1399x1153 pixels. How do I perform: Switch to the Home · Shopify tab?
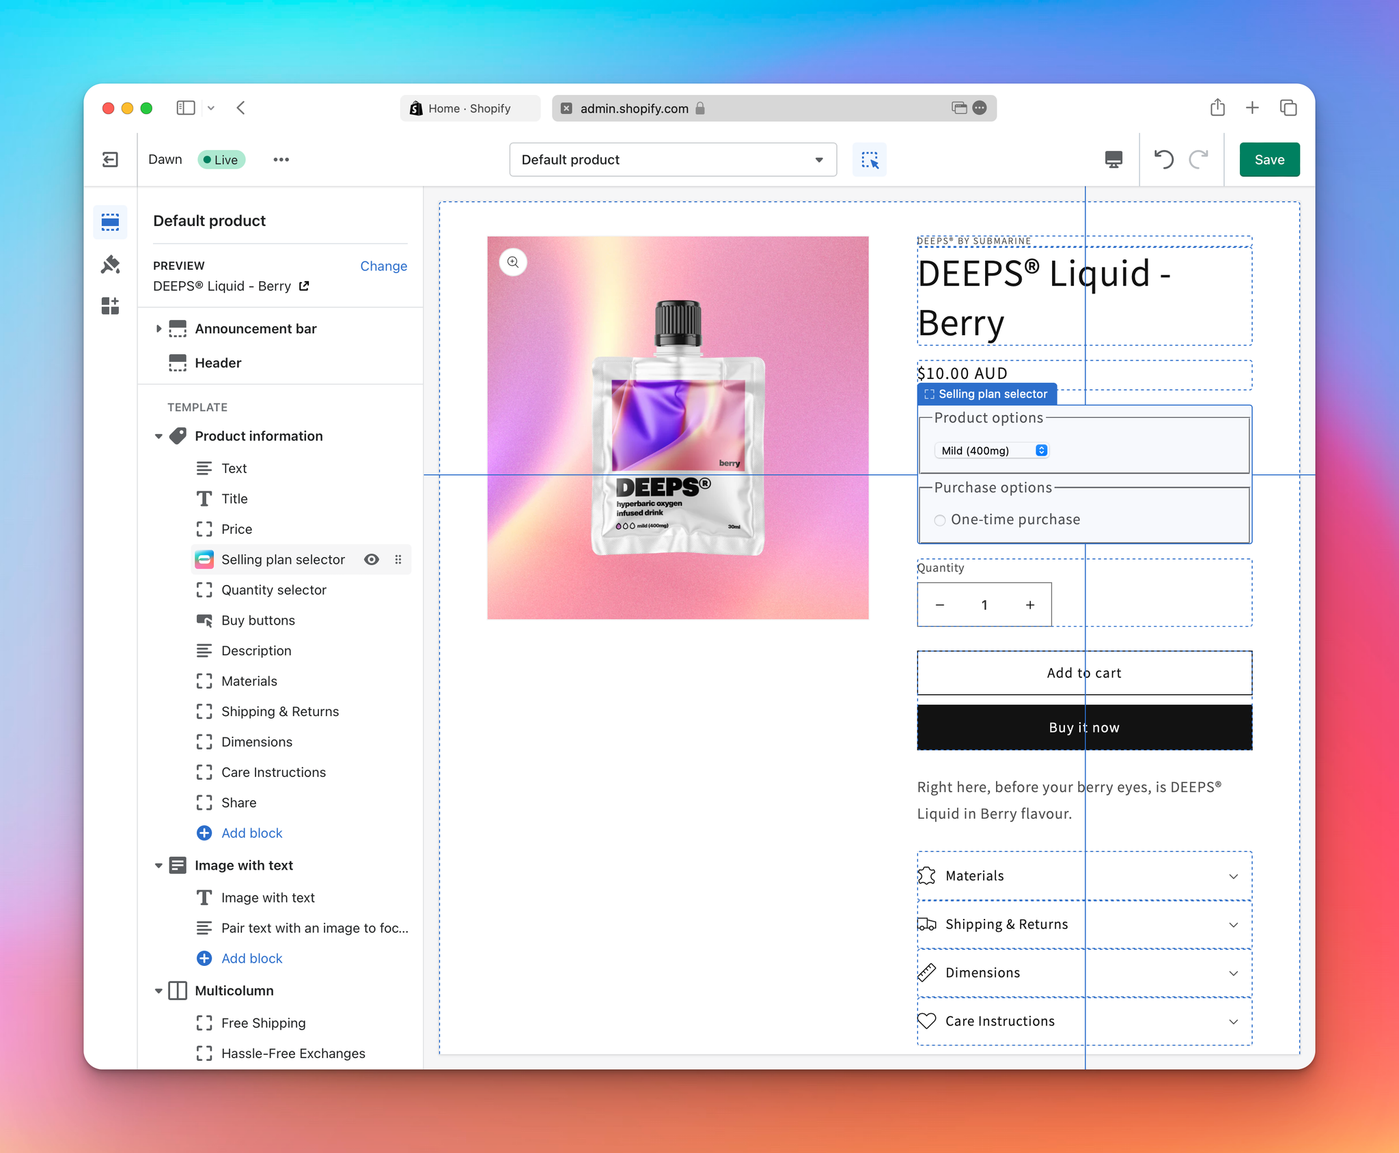coord(470,108)
